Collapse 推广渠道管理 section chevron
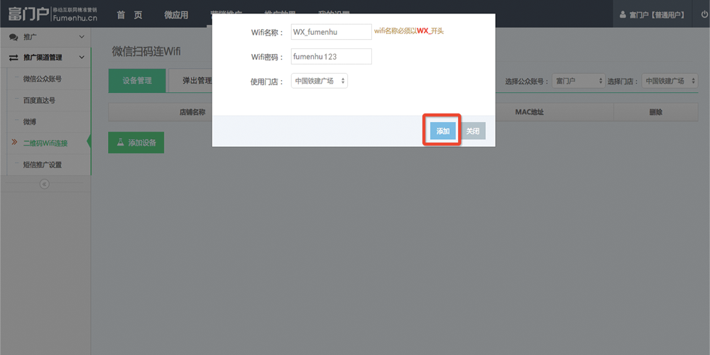Screen dimensions: 710x355 click(82, 58)
